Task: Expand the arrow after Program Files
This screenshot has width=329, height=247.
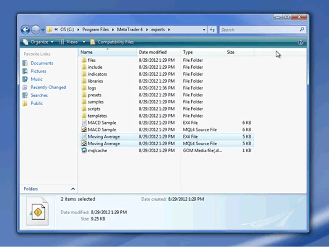Action: pyautogui.click(x=113, y=30)
